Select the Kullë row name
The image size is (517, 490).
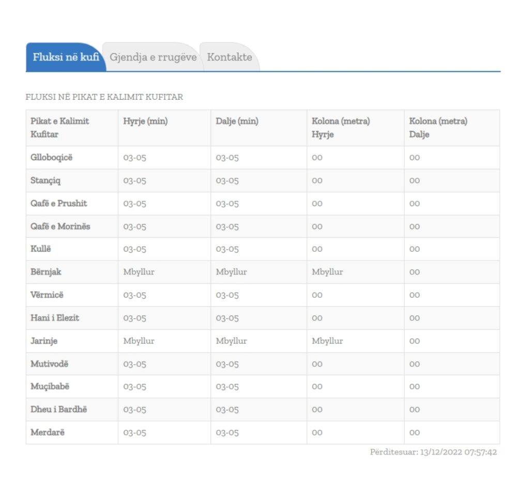click(x=40, y=249)
